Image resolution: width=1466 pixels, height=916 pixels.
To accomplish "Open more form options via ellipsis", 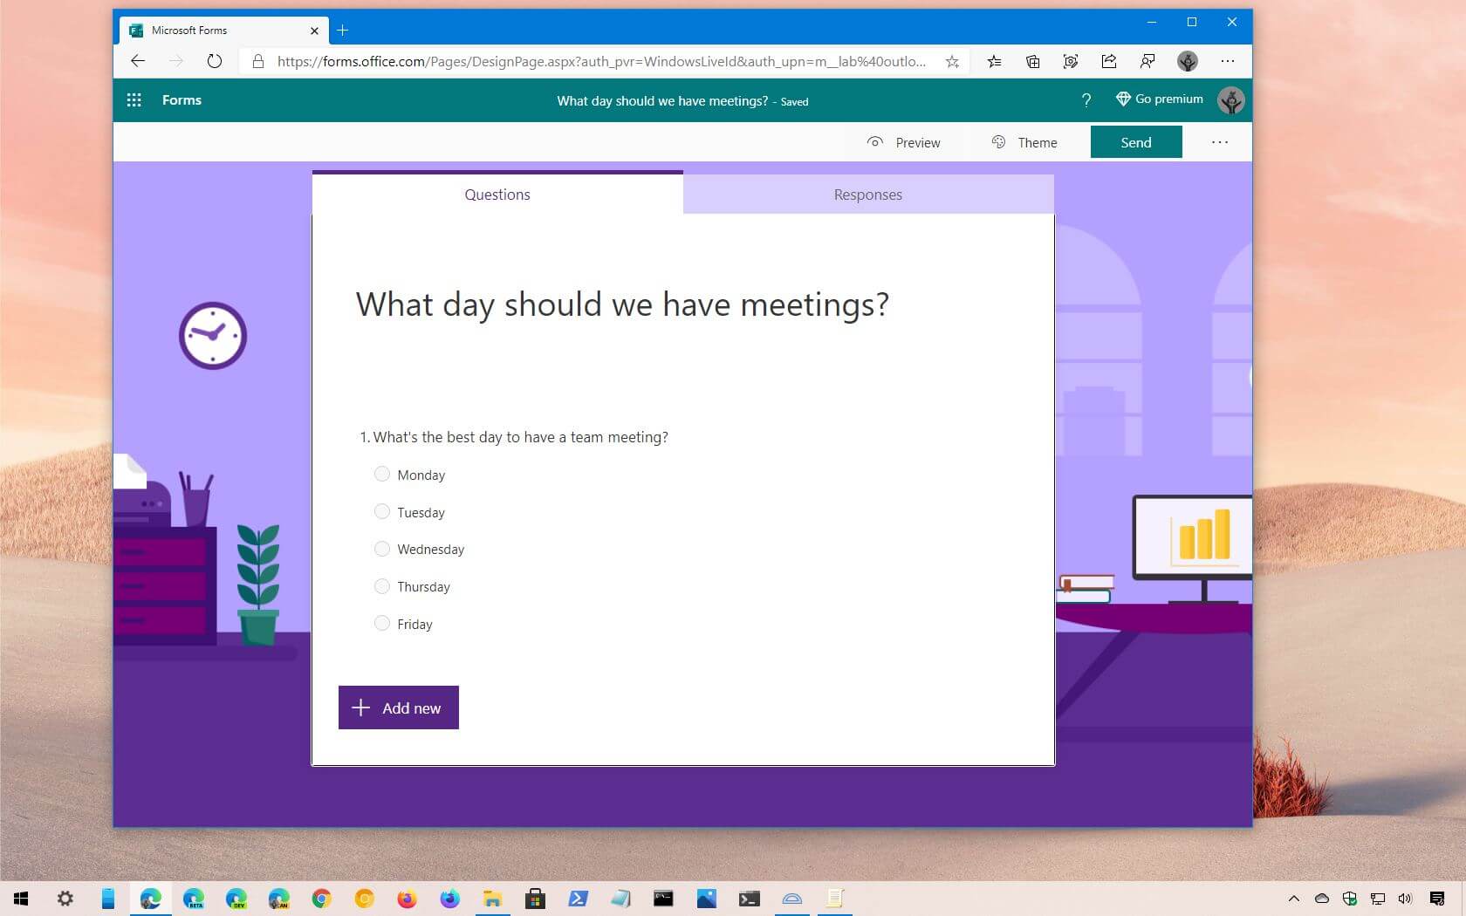I will tap(1219, 141).
